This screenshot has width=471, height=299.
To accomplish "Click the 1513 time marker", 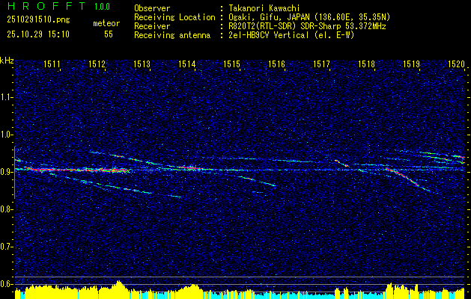I will (142, 65).
